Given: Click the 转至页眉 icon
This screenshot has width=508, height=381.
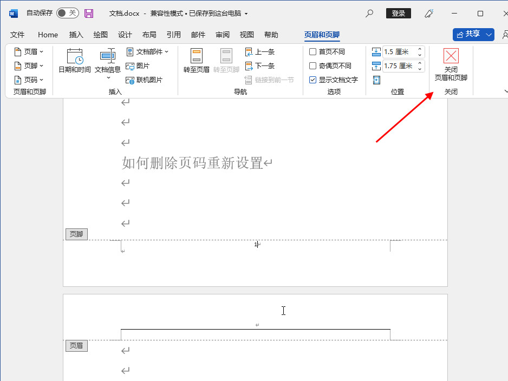Looking at the screenshot, I should point(197,56).
